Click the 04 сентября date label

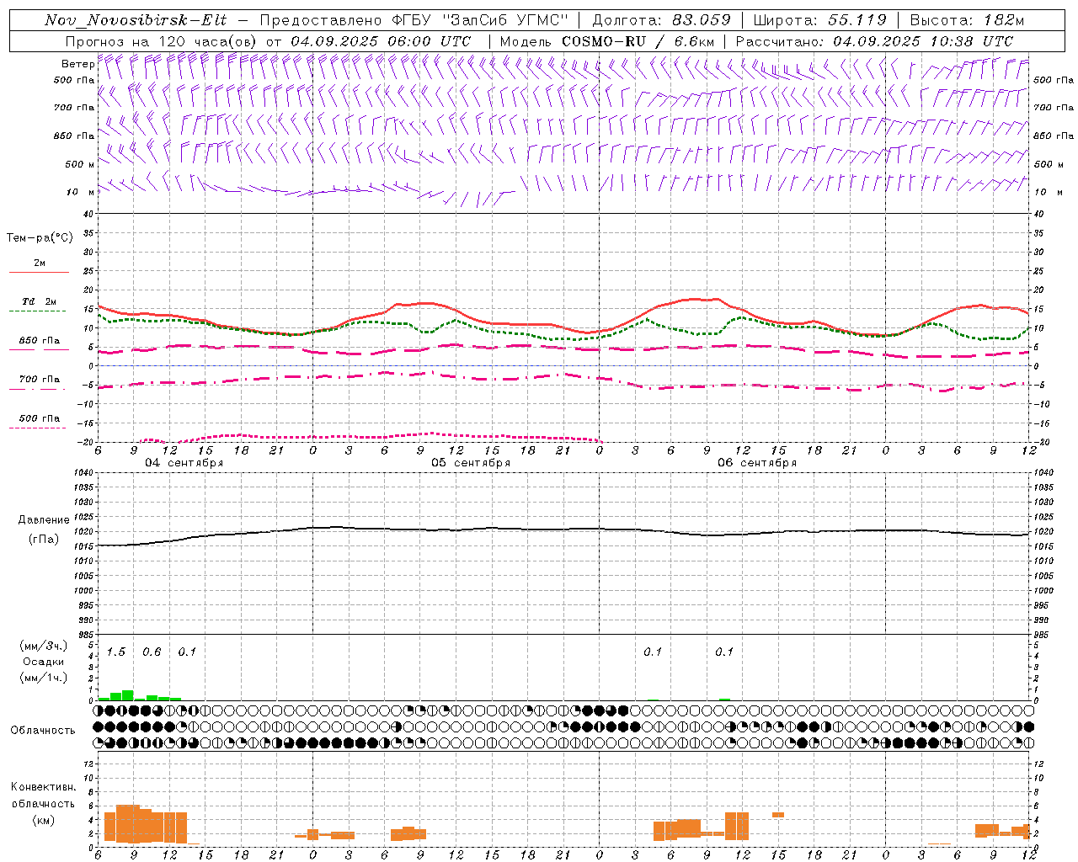pos(184,463)
